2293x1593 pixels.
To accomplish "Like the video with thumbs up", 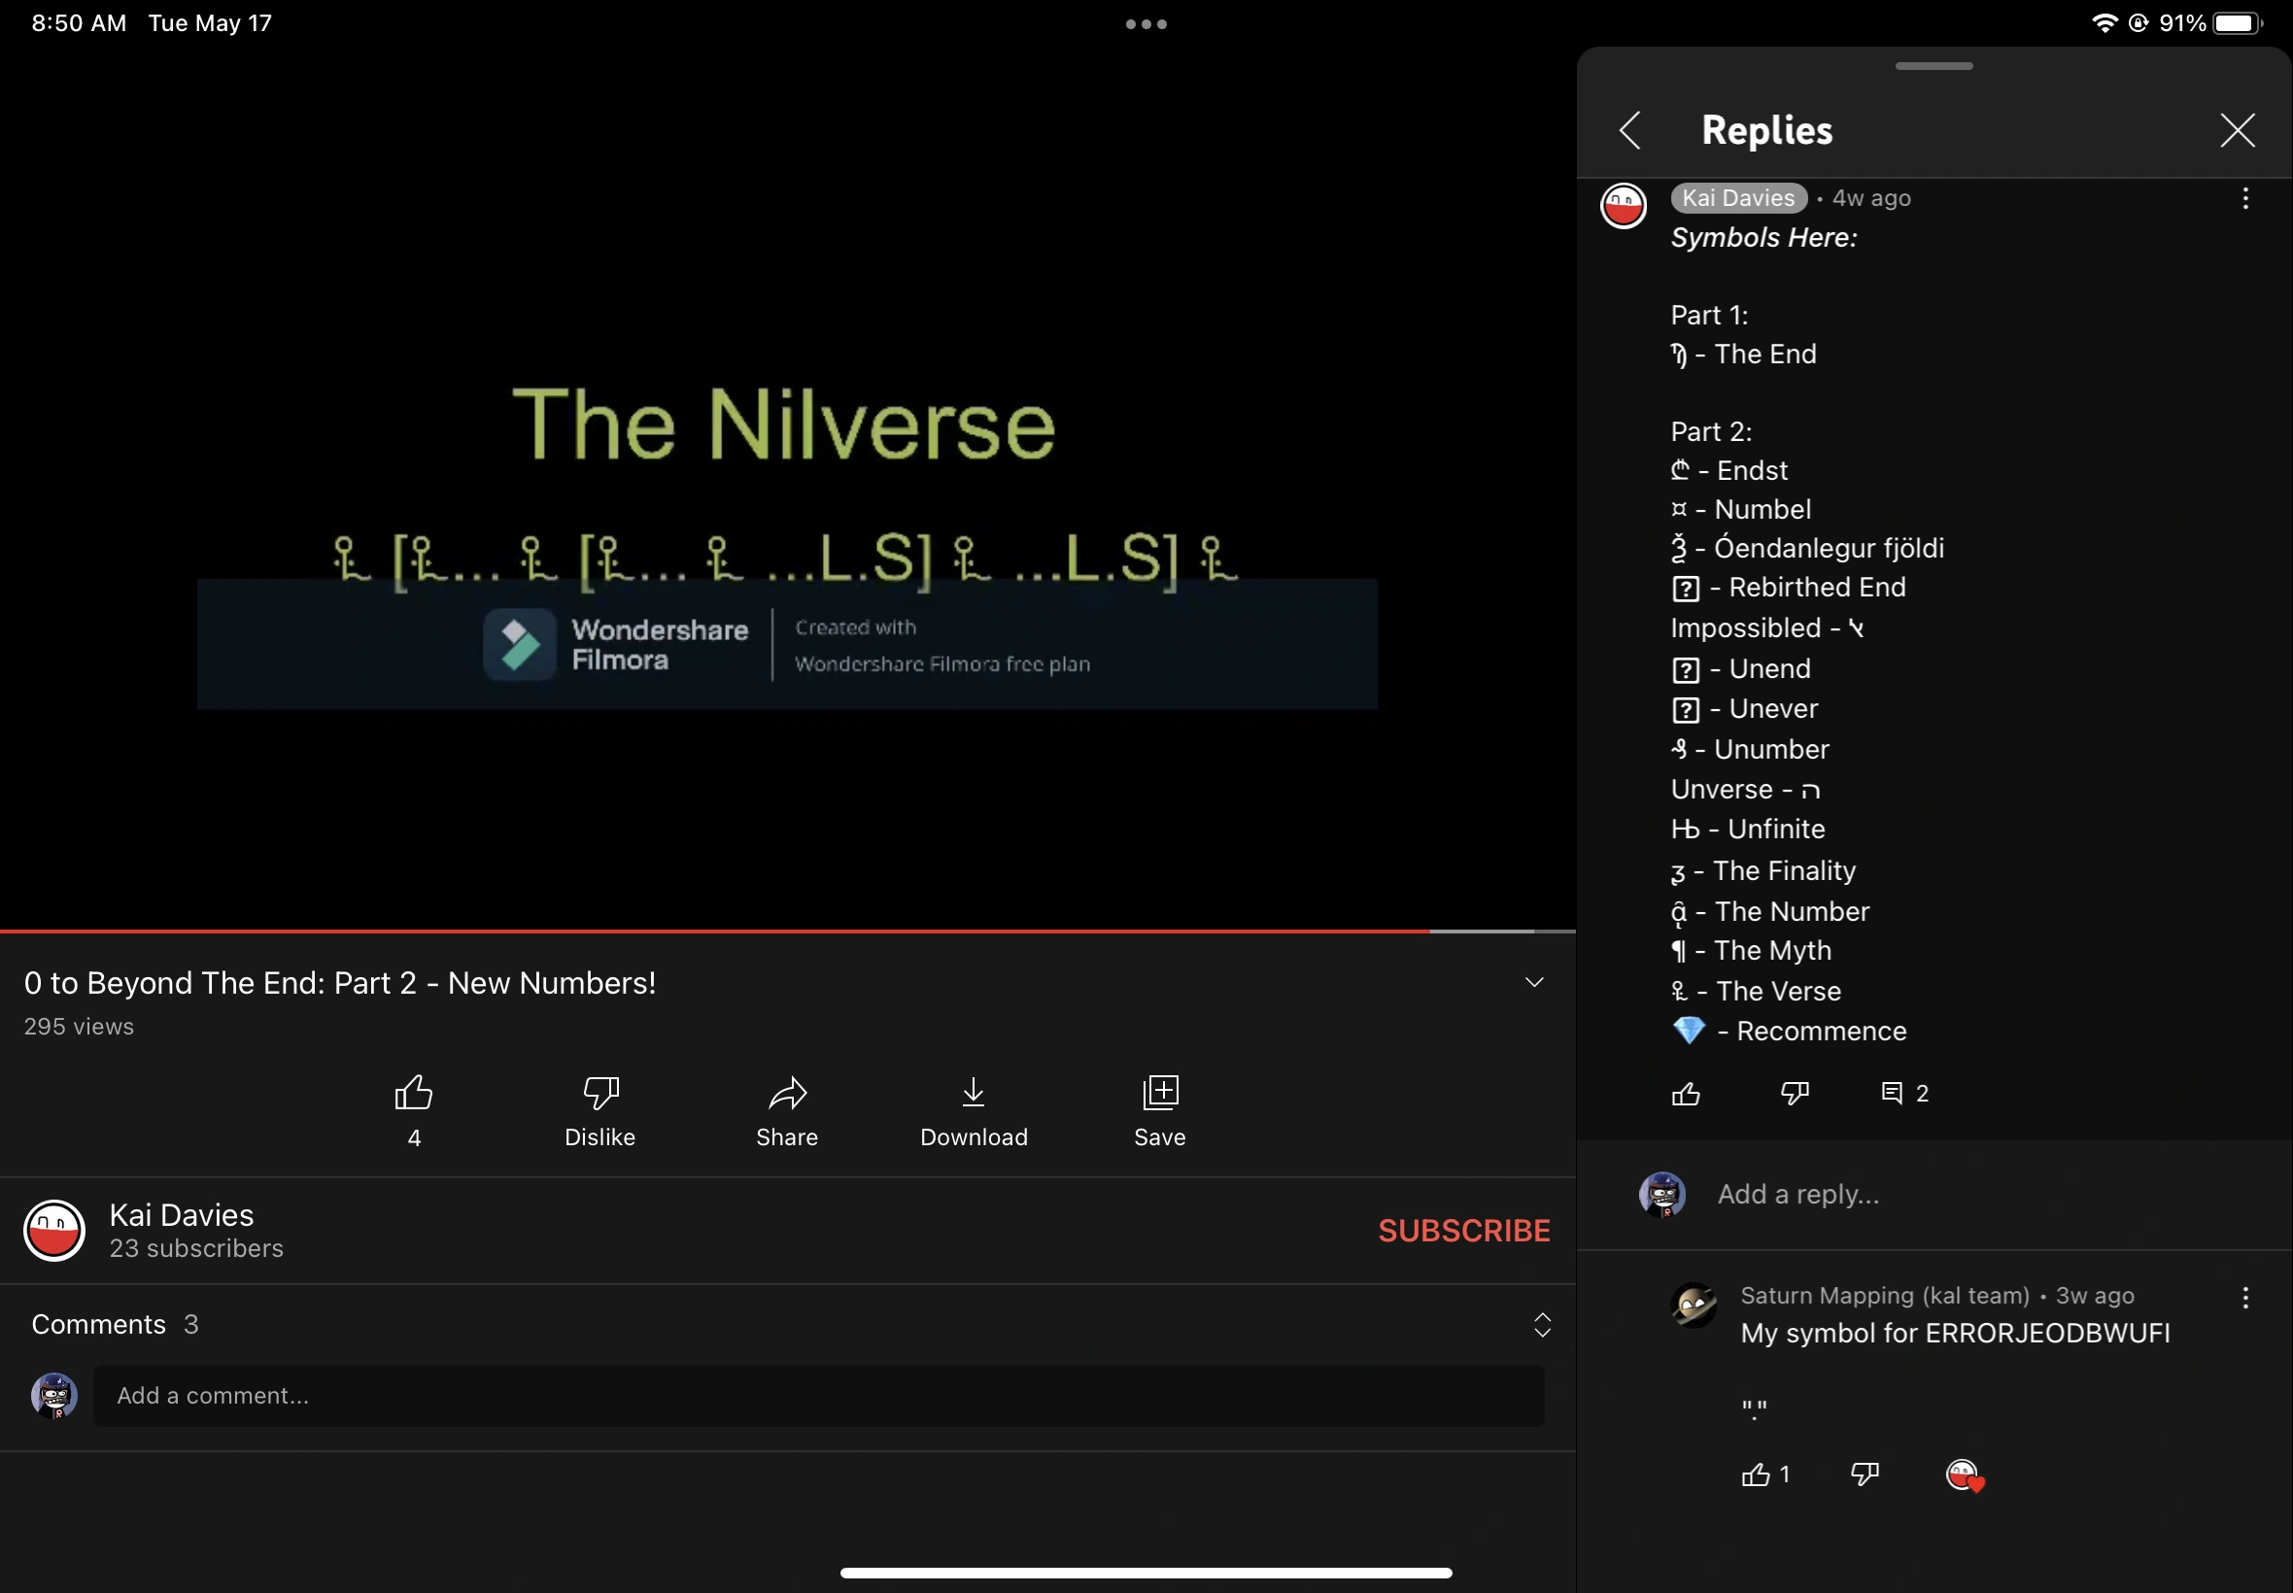I will click(x=413, y=1093).
